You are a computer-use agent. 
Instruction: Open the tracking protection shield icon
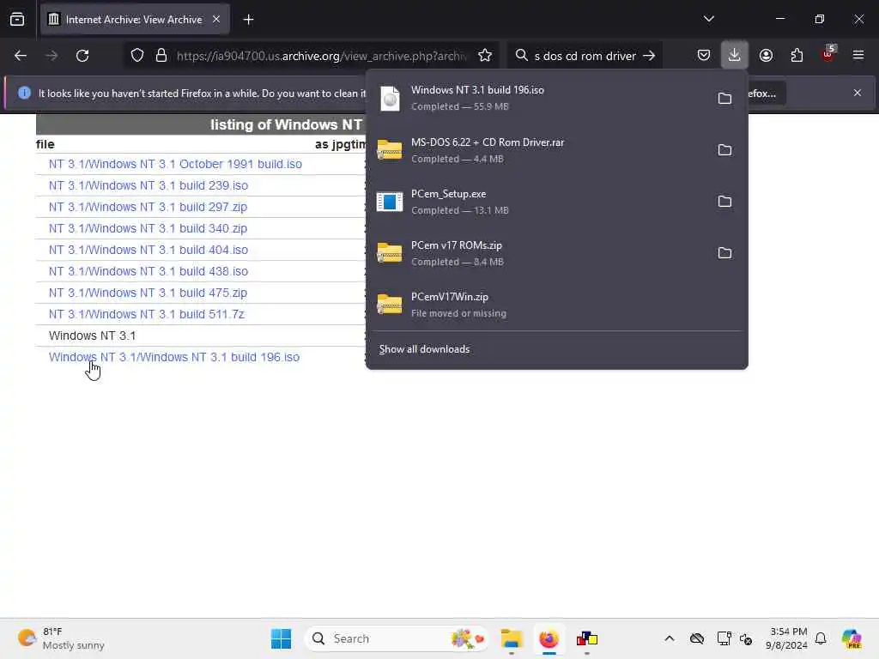point(137,56)
